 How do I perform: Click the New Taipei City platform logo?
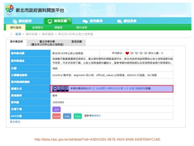coord(9,10)
